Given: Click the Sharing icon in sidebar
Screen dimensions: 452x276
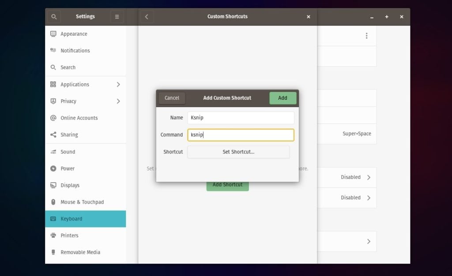Looking at the screenshot, I should pyautogui.click(x=53, y=135).
